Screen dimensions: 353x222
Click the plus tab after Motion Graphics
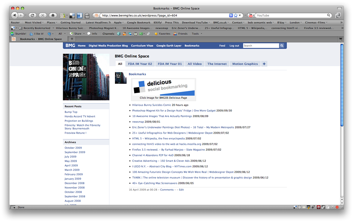[x=264, y=64]
